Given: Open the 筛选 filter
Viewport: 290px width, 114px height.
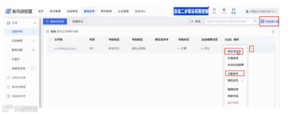Looking at the screenshot, I should click(x=195, y=22).
